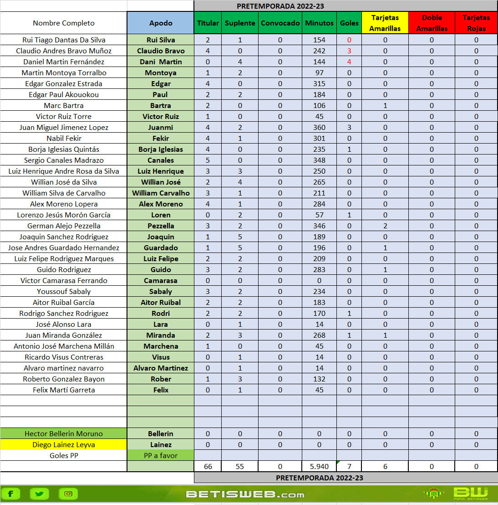
Task: Click the Victor Camarasa Ferrando name
Action: click(64, 281)
